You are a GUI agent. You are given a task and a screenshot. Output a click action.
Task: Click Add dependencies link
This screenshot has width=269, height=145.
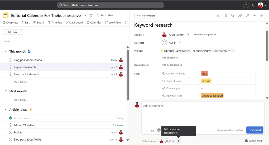pos(172,65)
